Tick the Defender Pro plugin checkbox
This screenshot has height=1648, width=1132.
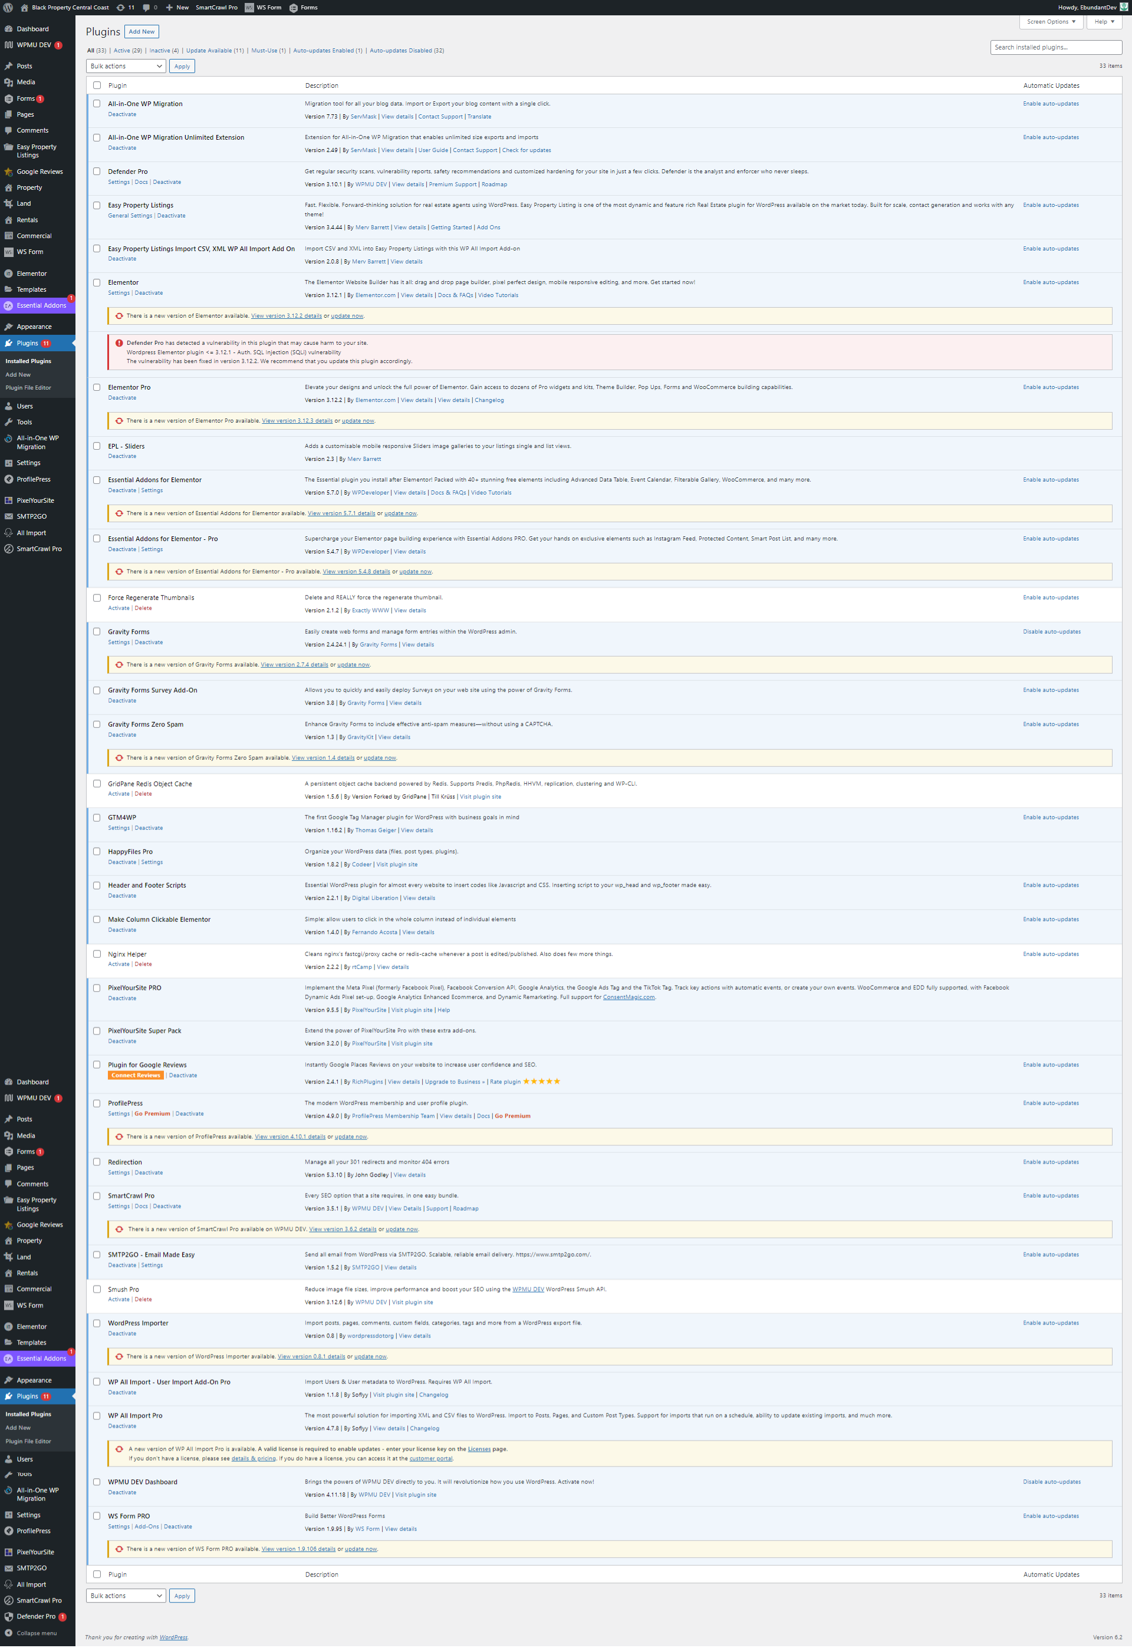click(x=97, y=172)
